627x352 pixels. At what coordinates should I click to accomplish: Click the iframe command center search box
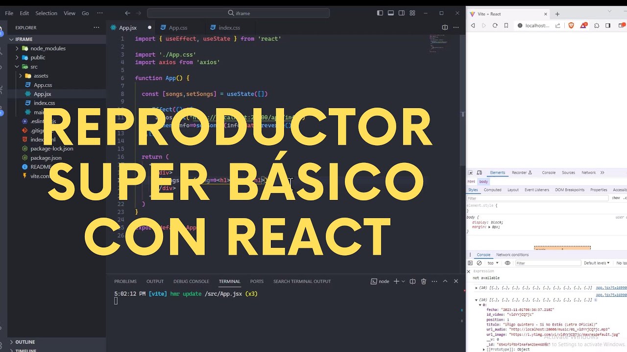238,13
